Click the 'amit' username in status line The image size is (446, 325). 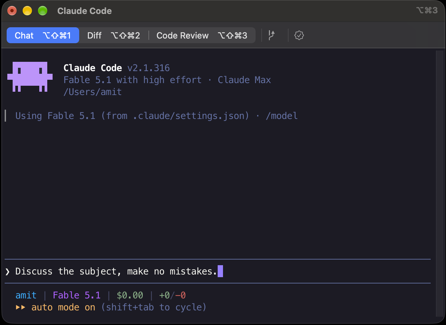click(26, 295)
